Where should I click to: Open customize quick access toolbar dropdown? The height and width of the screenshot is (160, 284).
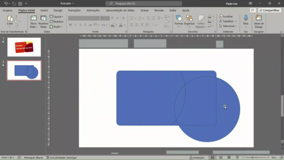coord(26,4)
